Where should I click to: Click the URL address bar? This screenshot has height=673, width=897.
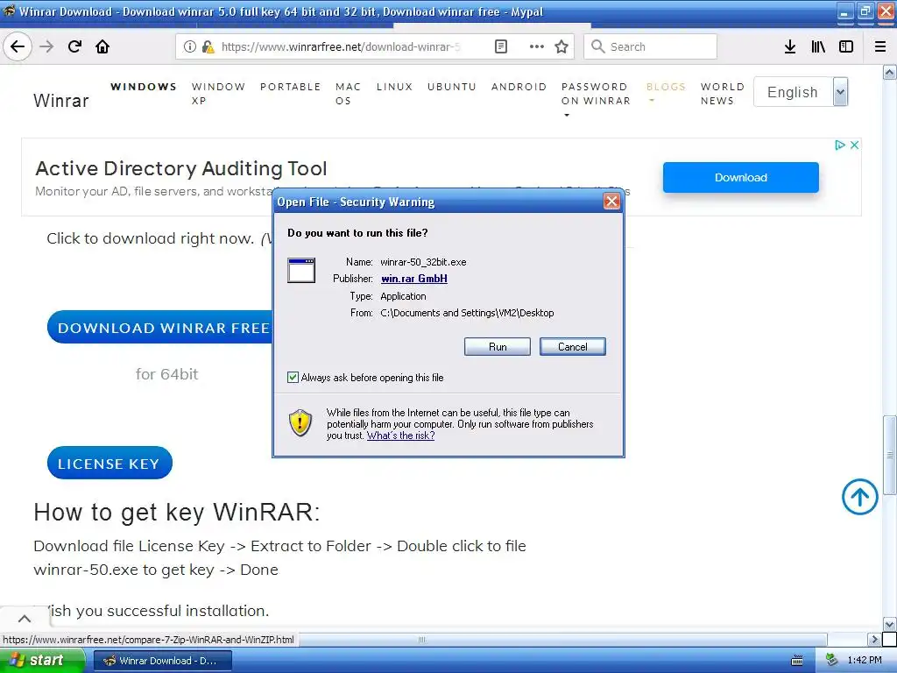[341, 46]
